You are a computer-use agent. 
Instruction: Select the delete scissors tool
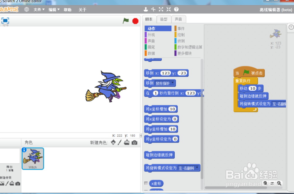[153, 9]
